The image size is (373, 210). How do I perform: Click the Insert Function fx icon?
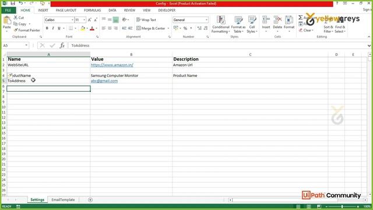point(62,45)
